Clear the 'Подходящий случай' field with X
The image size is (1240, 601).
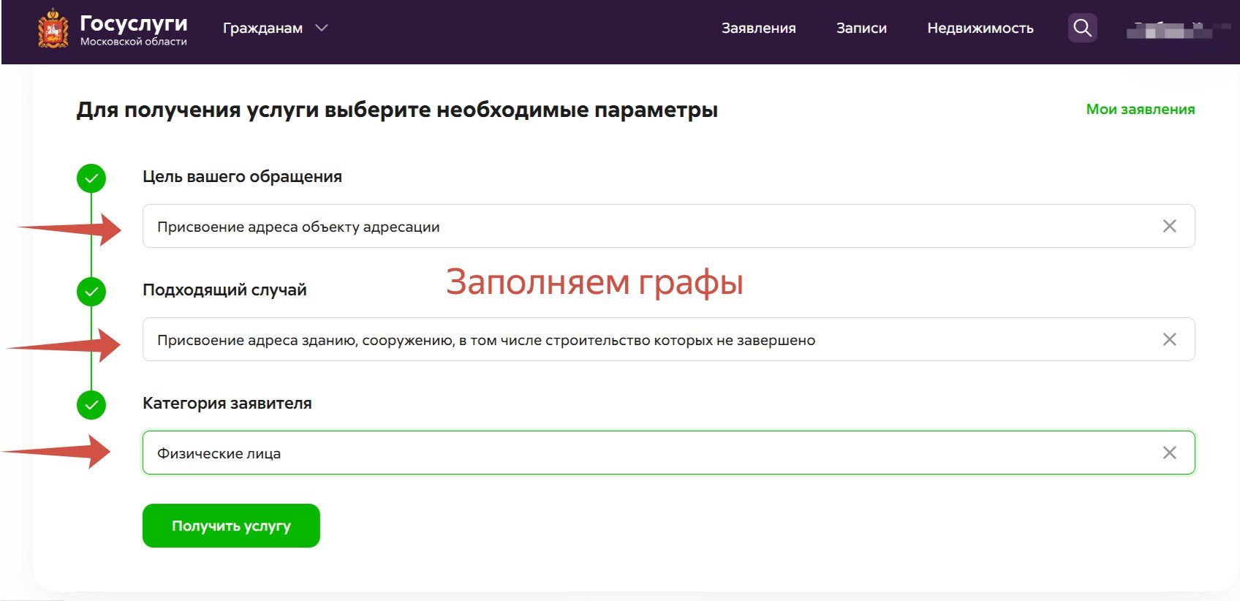click(x=1169, y=339)
